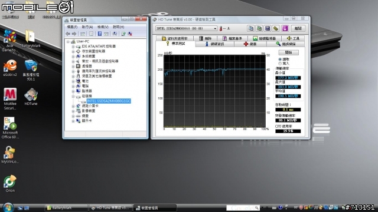
Task: Click the Exit (離開) button in HD Tune
Action: pyautogui.click(x=298, y=28)
